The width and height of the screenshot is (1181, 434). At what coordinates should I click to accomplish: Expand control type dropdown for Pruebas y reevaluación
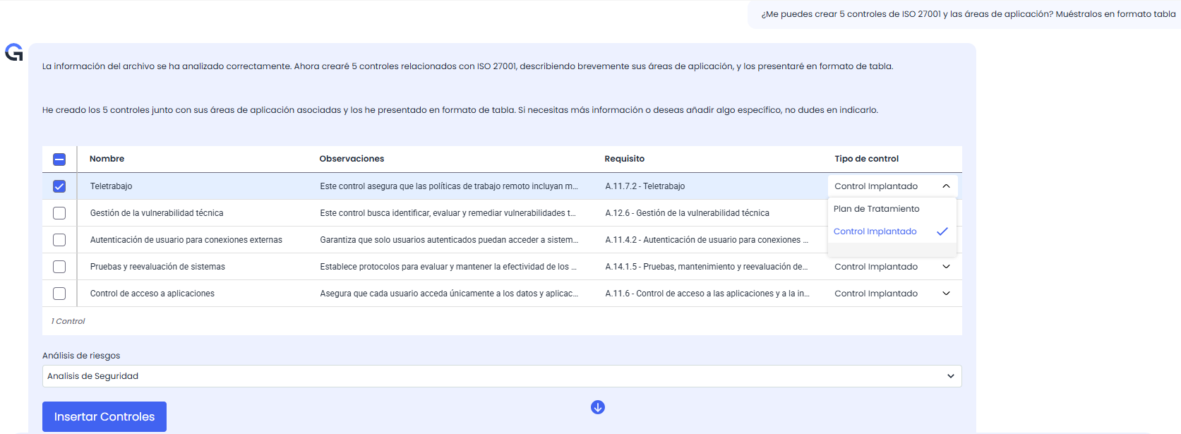[x=946, y=267]
